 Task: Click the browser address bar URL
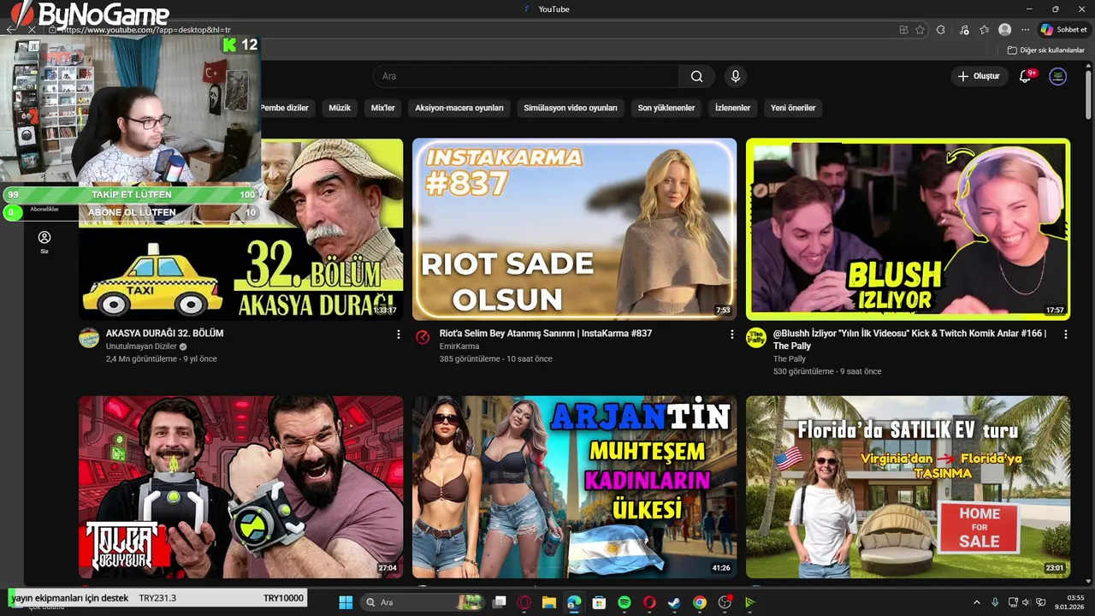point(147,30)
